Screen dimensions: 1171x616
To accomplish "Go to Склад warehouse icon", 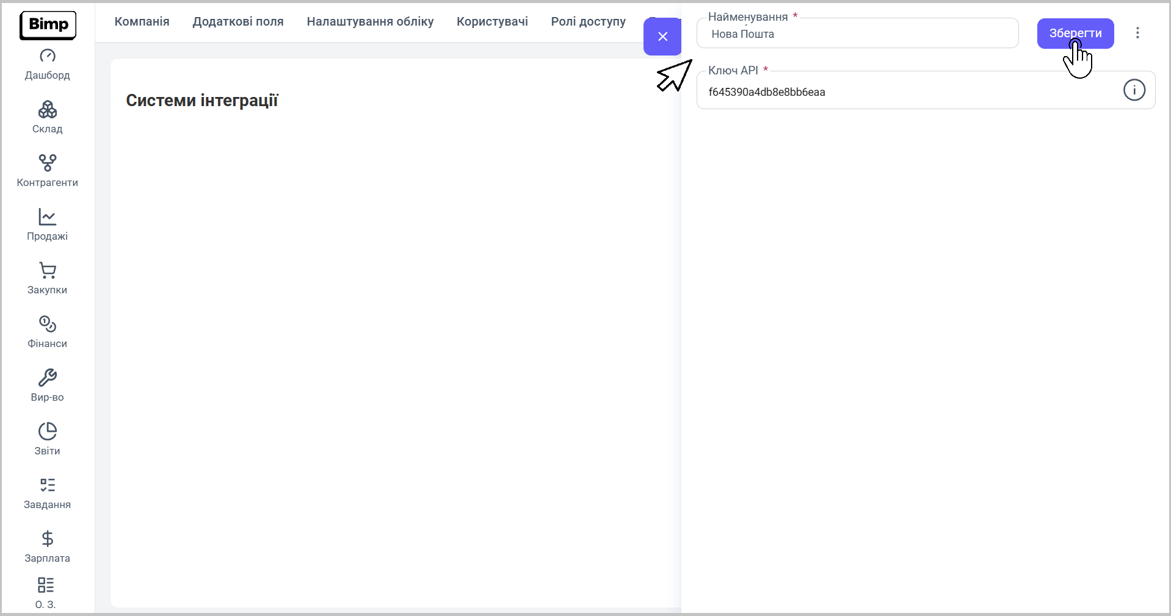I will 47,110.
